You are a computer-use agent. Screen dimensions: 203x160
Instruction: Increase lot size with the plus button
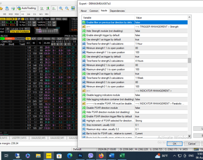(26, 29)
